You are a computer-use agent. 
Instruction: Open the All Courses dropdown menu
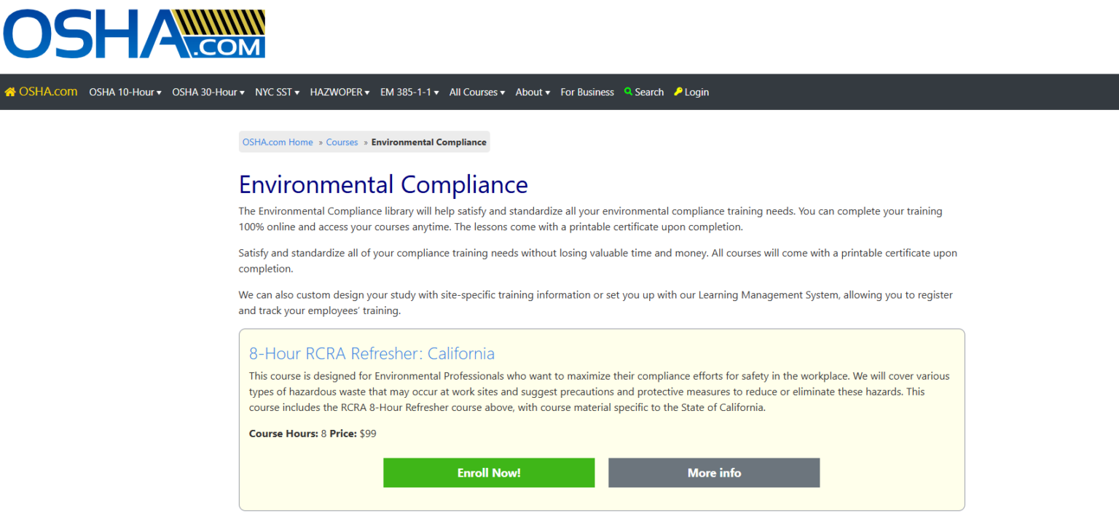click(476, 92)
